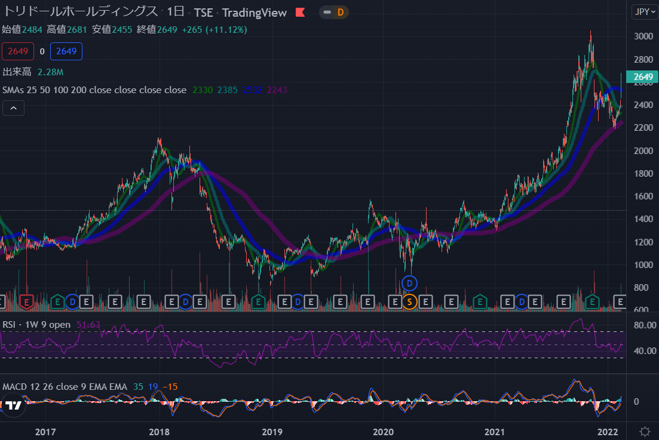Click the 2021 label on the time axis
This screenshot has height=440, width=659.
click(x=494, y=432)
